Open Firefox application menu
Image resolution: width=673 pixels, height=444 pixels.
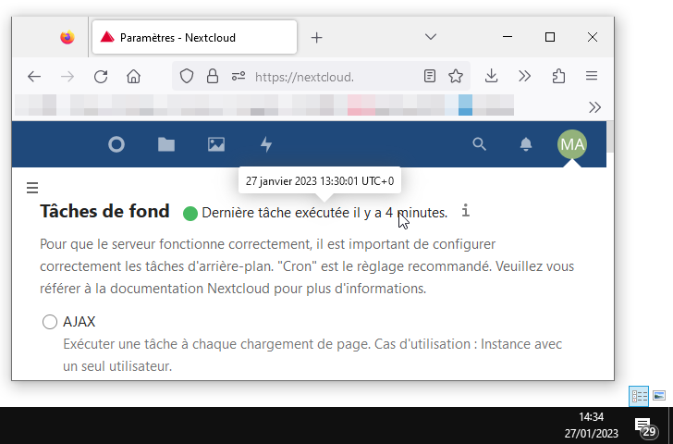(x=592, y=77)
